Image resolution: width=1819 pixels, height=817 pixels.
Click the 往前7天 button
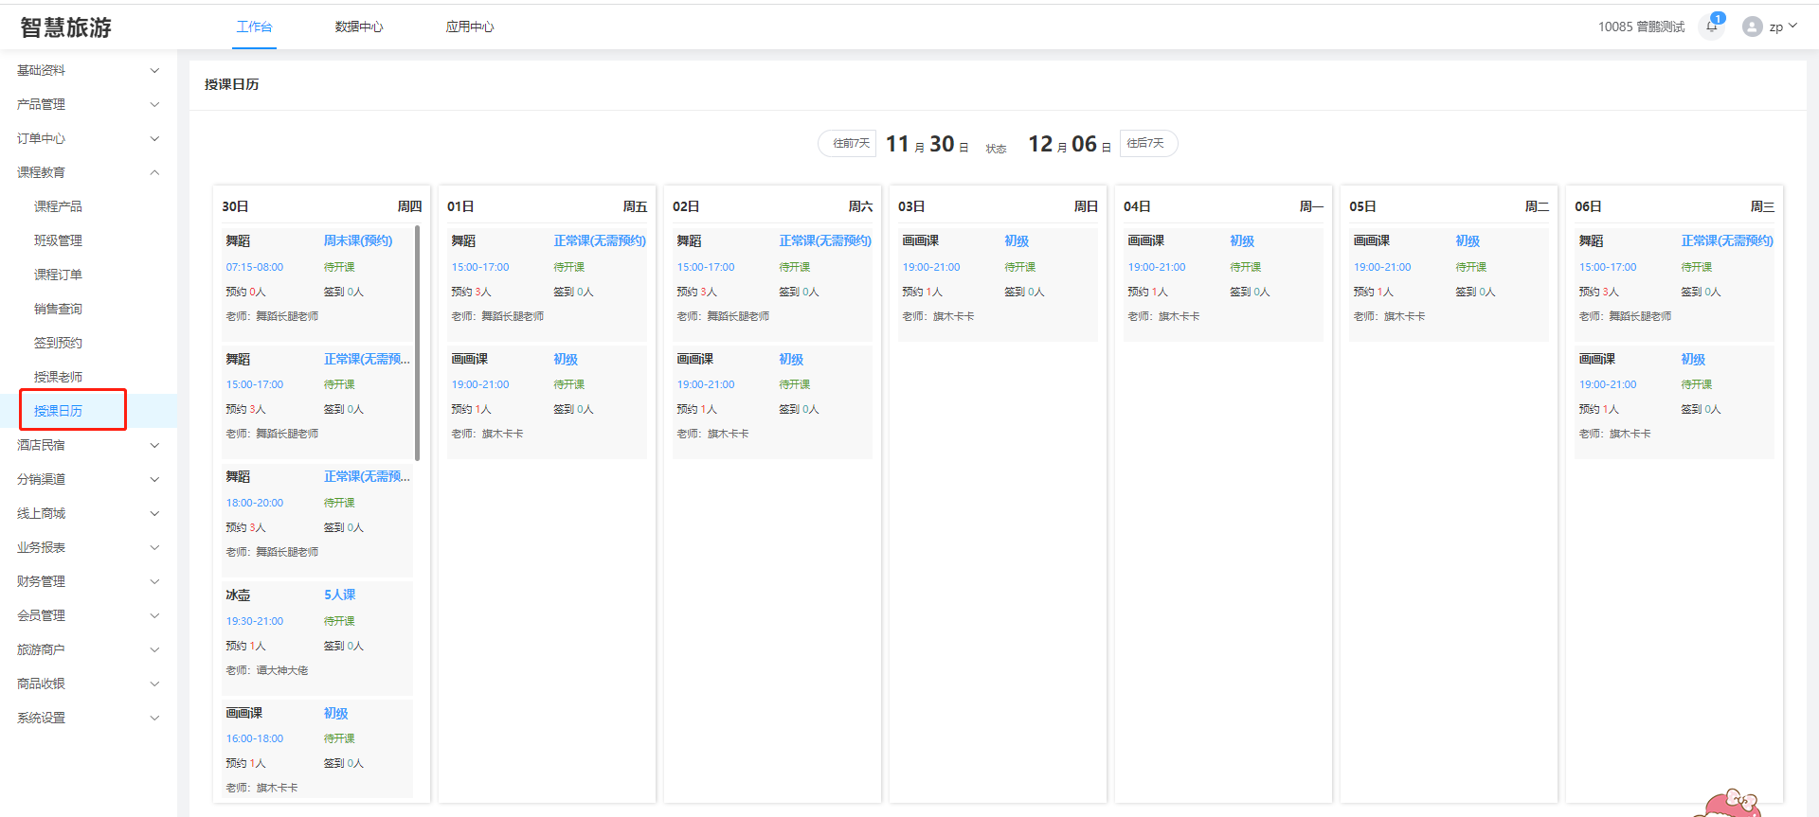click(850, 143)
